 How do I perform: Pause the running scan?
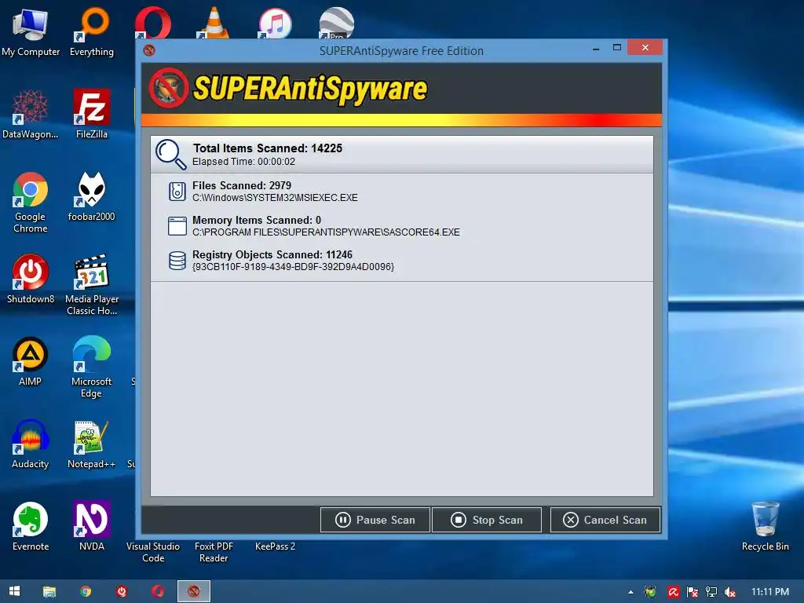tap(375, 520)
